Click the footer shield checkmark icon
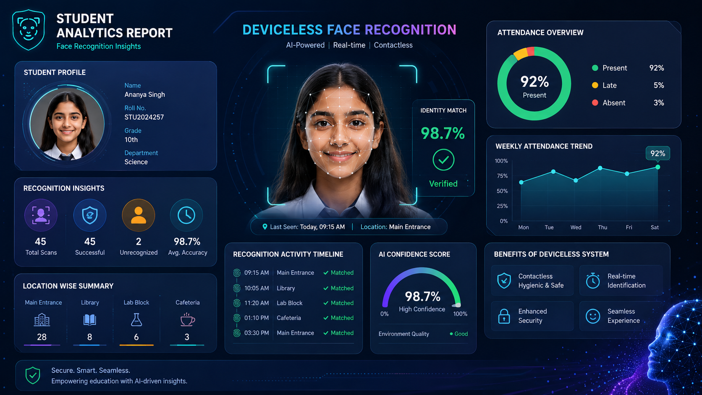 pyautogui.click(x=33, y=376)
